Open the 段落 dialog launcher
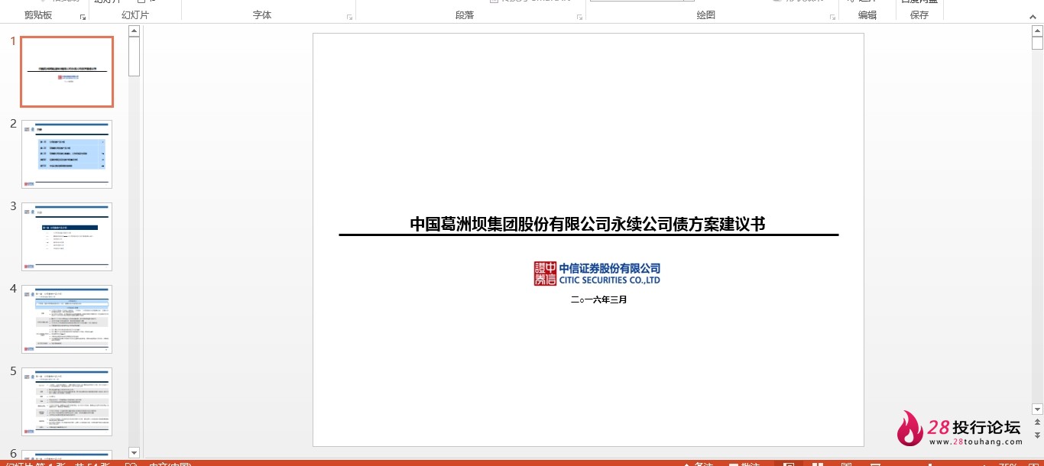Image resolution: width=1044 pixels, height=466 pixels. [579, 17]
